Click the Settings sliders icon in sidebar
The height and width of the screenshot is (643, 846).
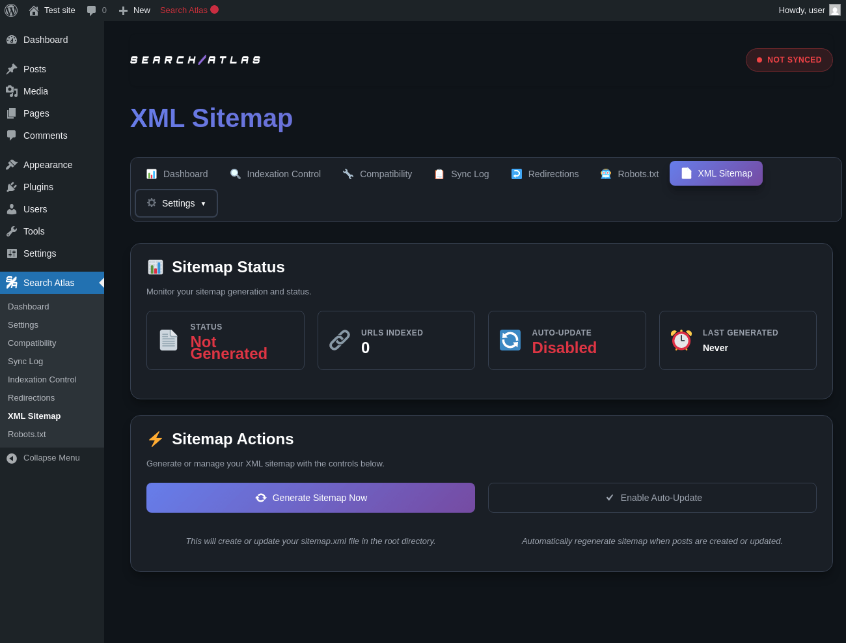click(x=12, y=253)
